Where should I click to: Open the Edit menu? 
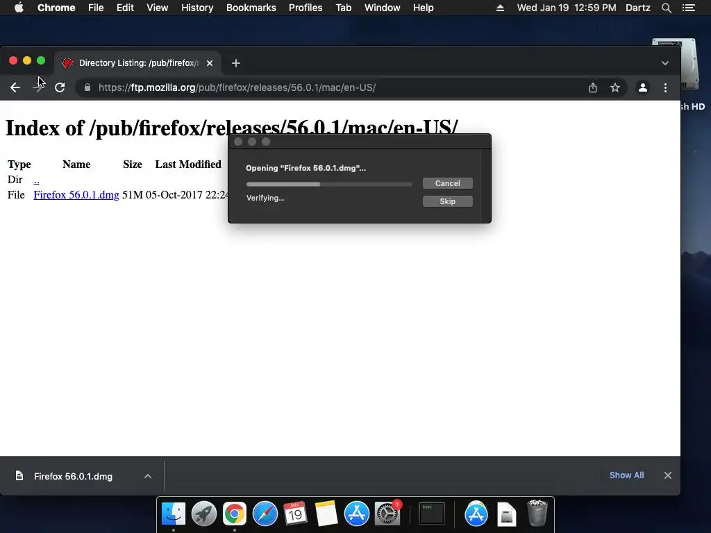pos(125,8)
